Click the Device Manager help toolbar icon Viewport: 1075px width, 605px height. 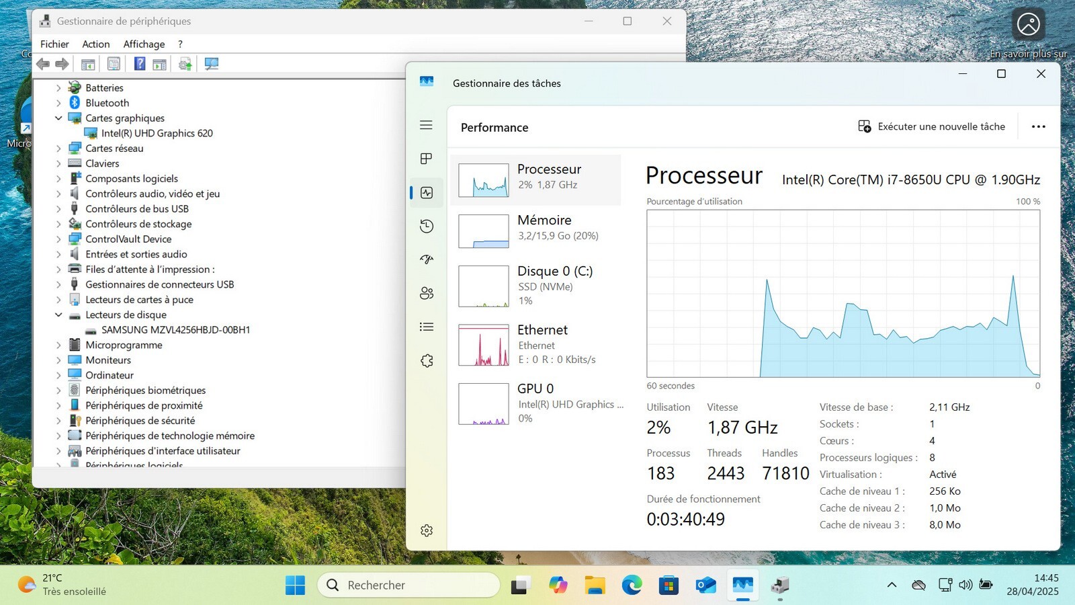pyautogui.click(x=139, y=64)
